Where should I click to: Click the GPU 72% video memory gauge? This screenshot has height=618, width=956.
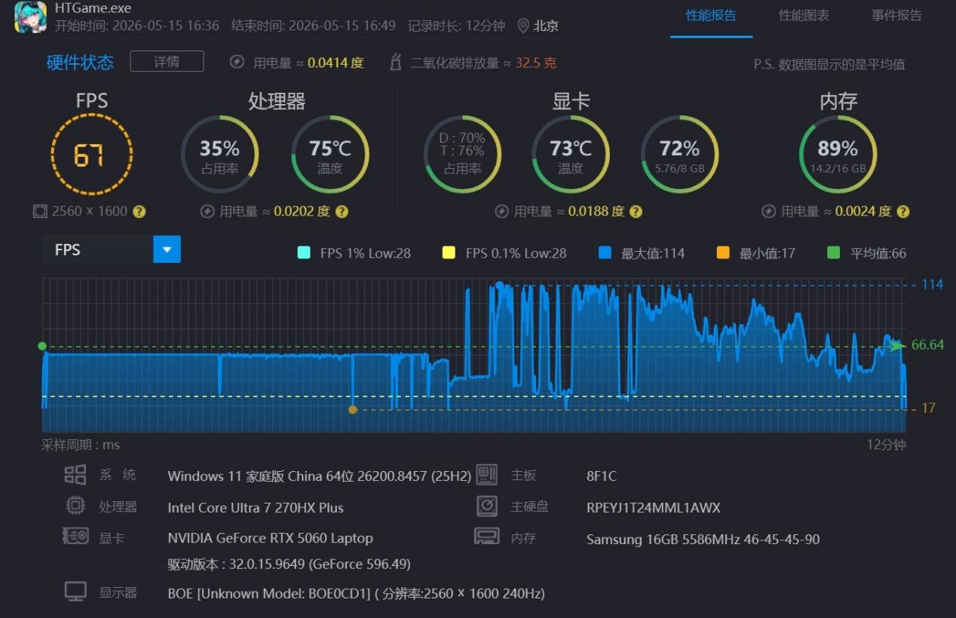coord(679,154)
